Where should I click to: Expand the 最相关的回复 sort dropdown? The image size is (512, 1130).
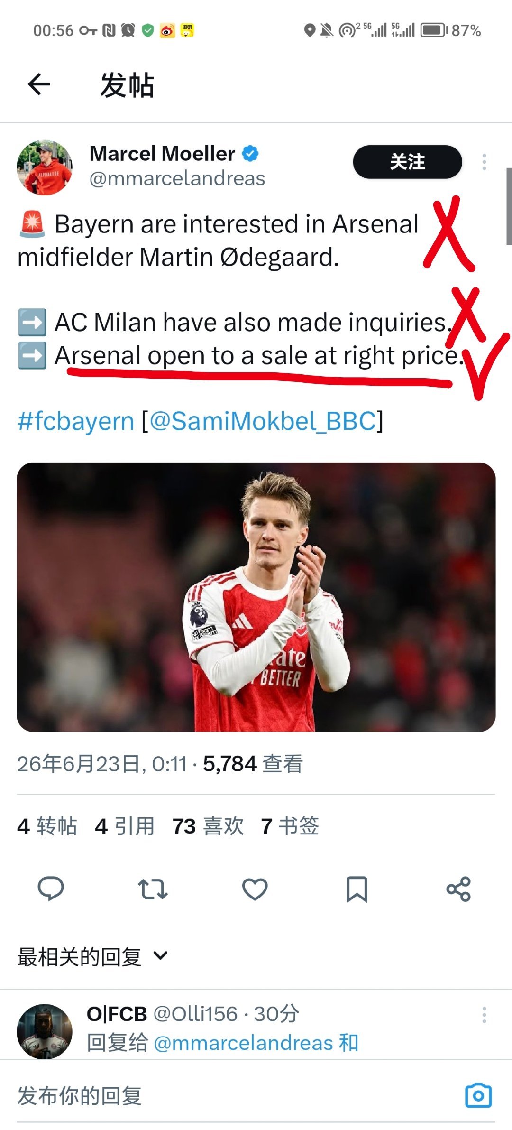93,956
